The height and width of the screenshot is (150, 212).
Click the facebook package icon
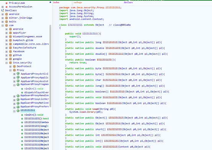coord(10,51)
